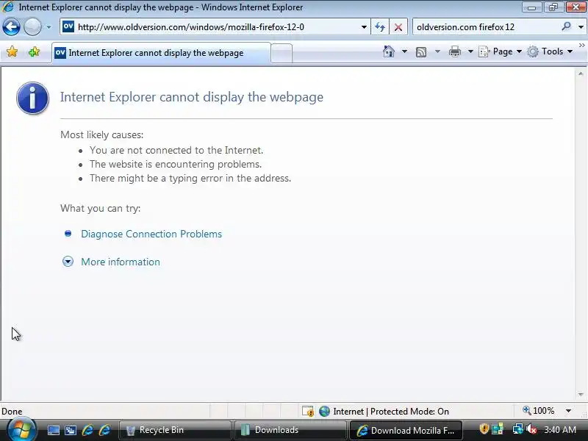Viewport: 588px width, 441px height.
Task: Open the Windows Start orb
Action: coord(22,429)
